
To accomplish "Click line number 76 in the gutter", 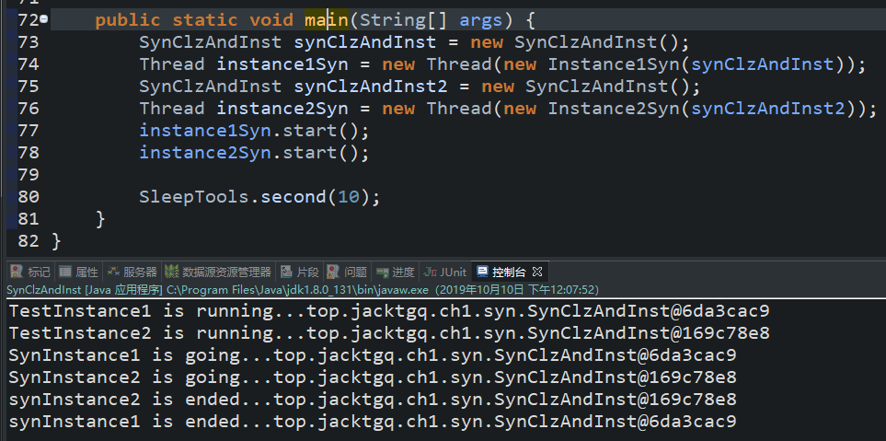I will click(29, 109).
